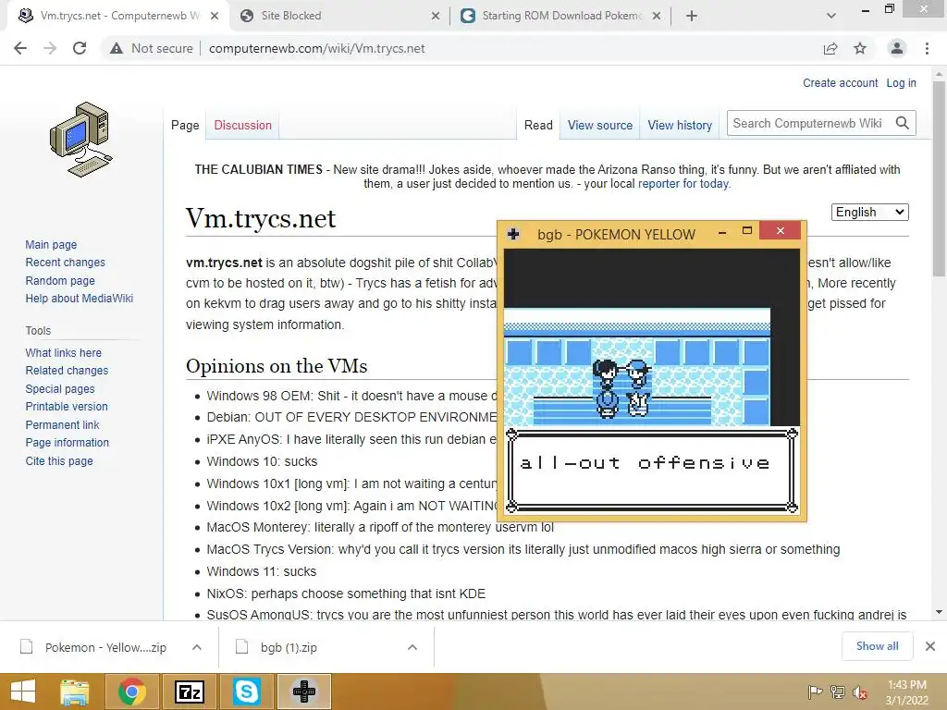Image resolution: width=947 pixels, height=710 pixels.
Task: Open the Chrome profile avatar menu
Action: [897, 48]
